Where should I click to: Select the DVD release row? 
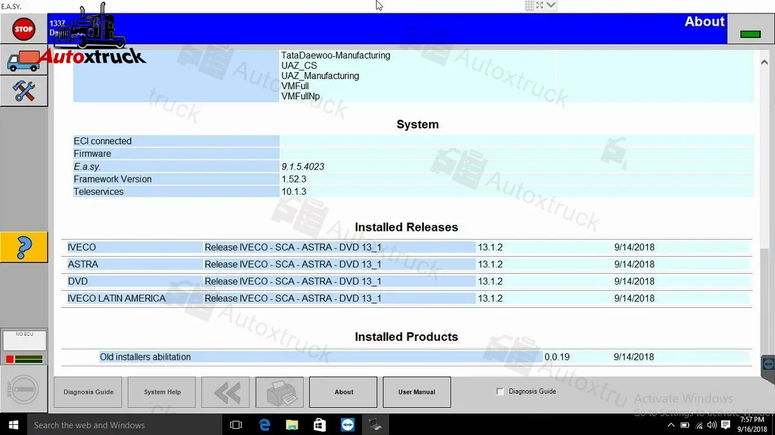coord(408,281)
